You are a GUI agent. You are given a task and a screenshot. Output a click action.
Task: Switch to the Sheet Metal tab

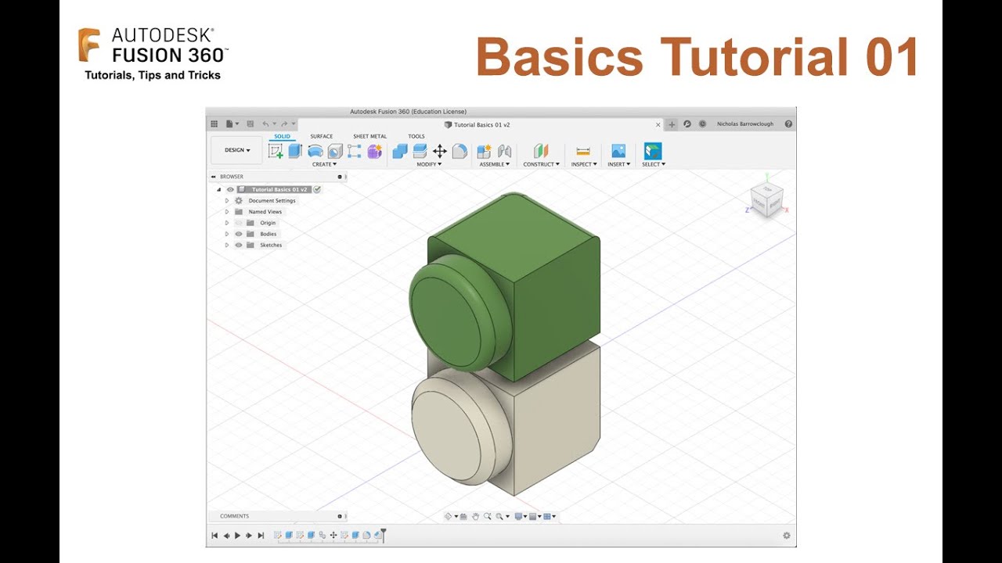tap(369, 136)
